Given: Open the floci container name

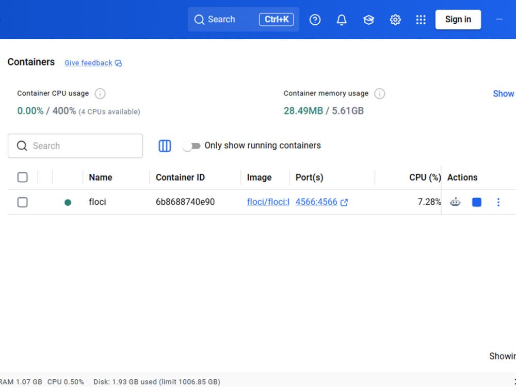Looking at the screenshot, I should tap(98, 202).
